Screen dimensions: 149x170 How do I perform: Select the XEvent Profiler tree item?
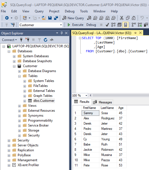tap(28, 165)
